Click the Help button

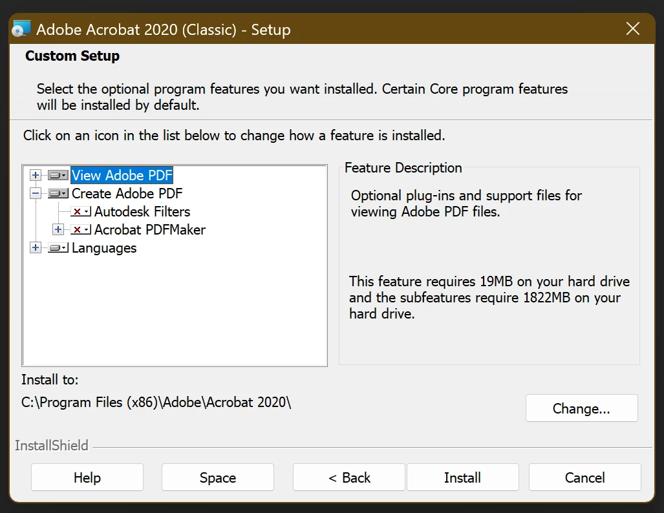click(87, 477)
